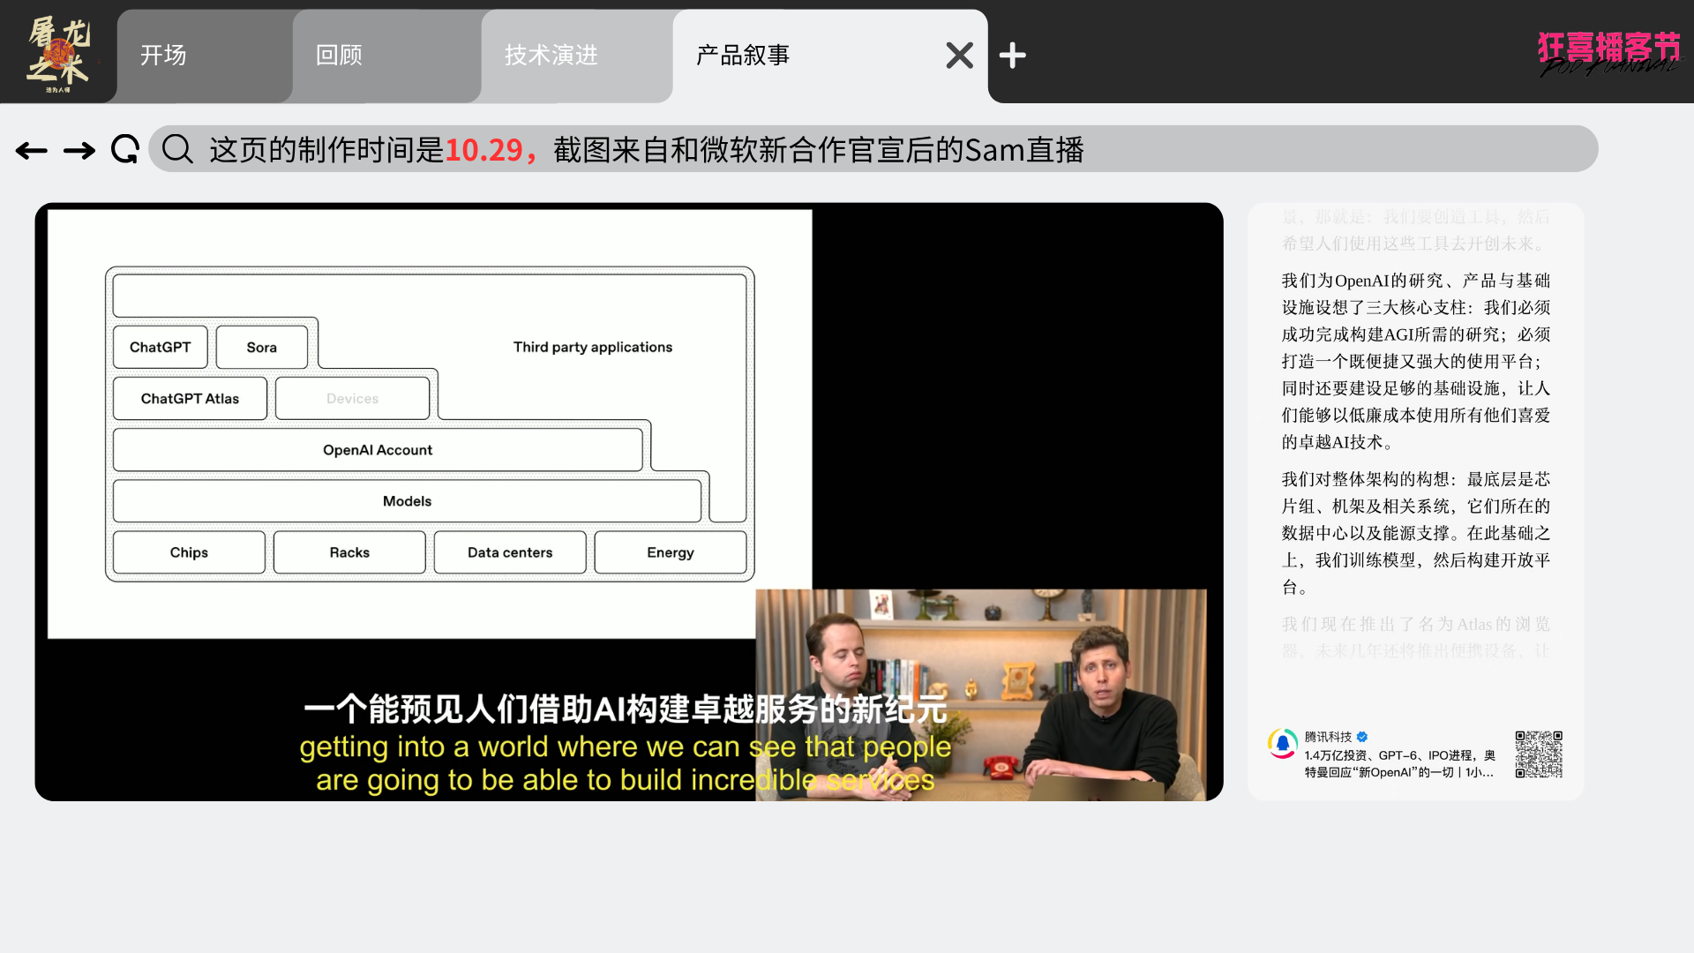Open a new tab with plus icon
This screenshot has width=1694, height=953.
click(1012, 56)
